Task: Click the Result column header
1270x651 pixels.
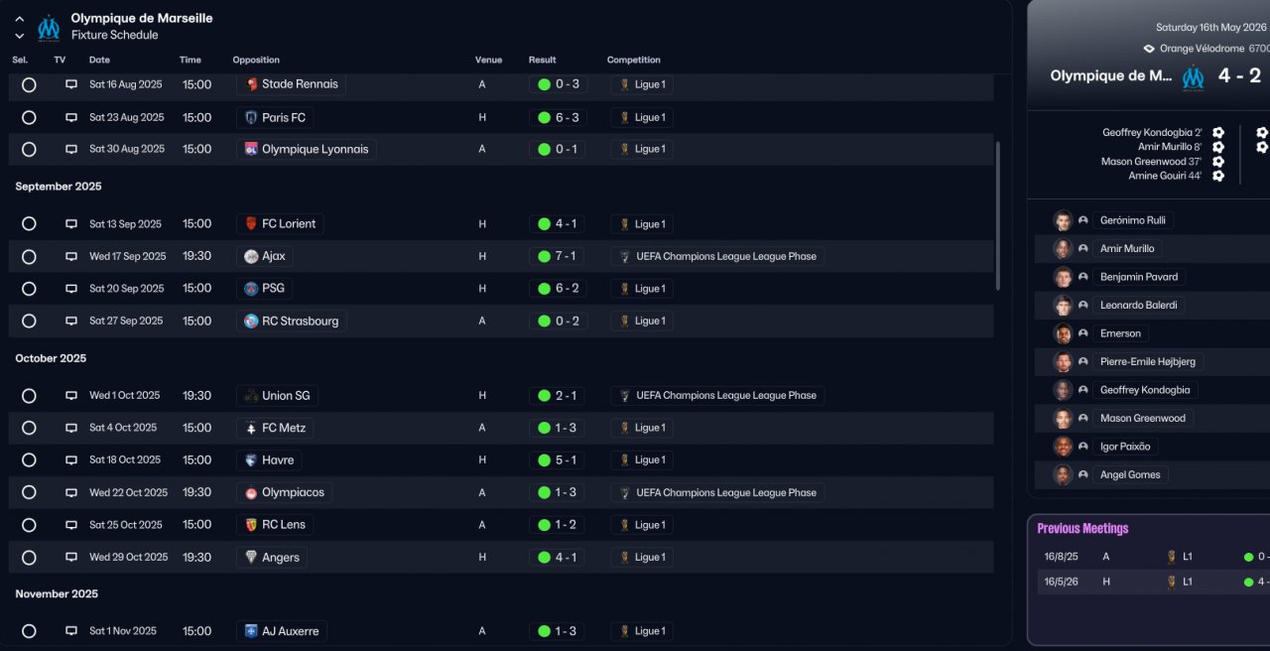Action: 542,60
